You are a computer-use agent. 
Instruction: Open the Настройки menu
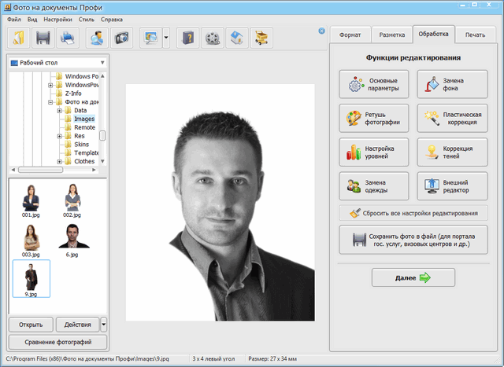pyautogui.click(x=57, y=18)
